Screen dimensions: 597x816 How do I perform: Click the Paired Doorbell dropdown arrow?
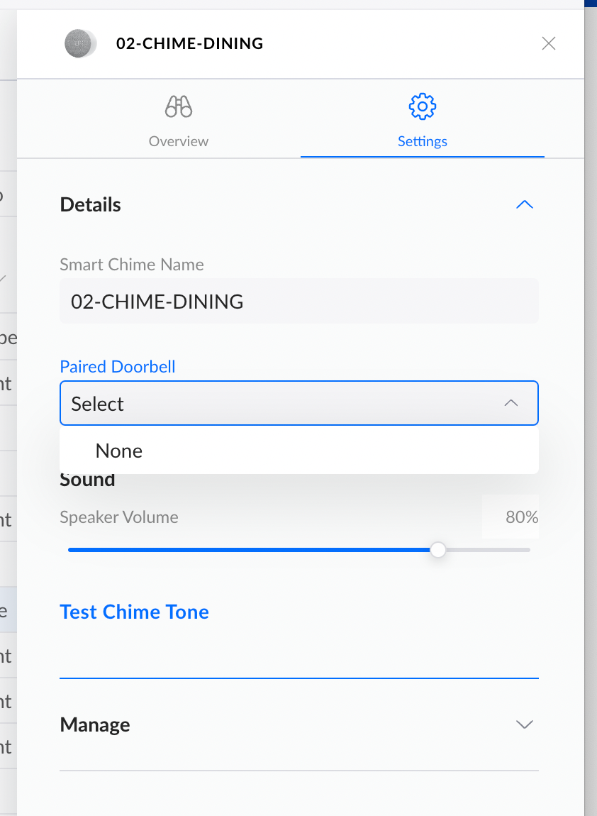(510, 403)
